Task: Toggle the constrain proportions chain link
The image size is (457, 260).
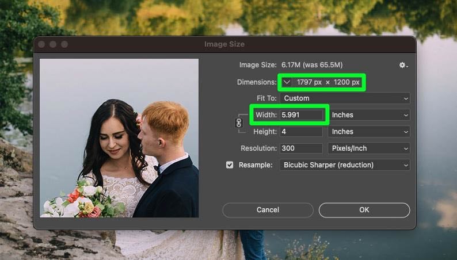Action: (x=239, y=123)
